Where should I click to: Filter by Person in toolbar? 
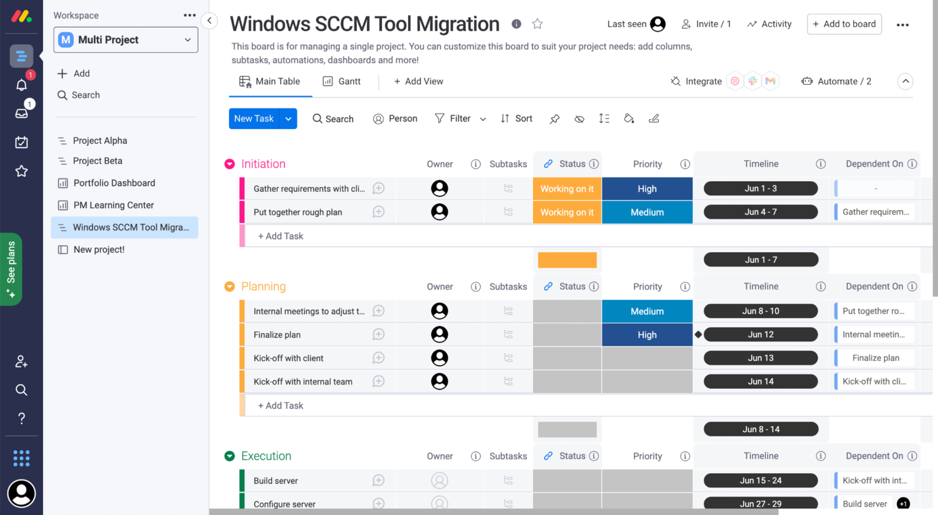(395, 118)
